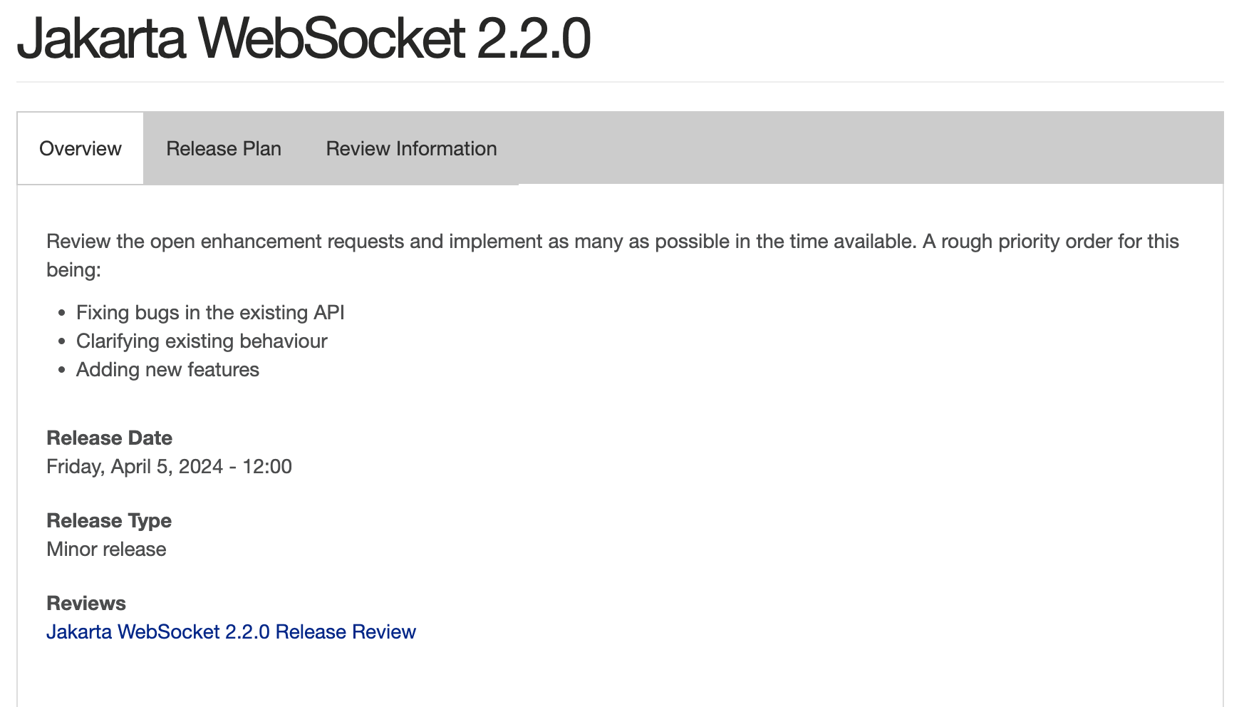Open Jakarta WebSocket 2.2.0 Release Review link
This screenshot has height=707, width=1244.
click(231, 631)
